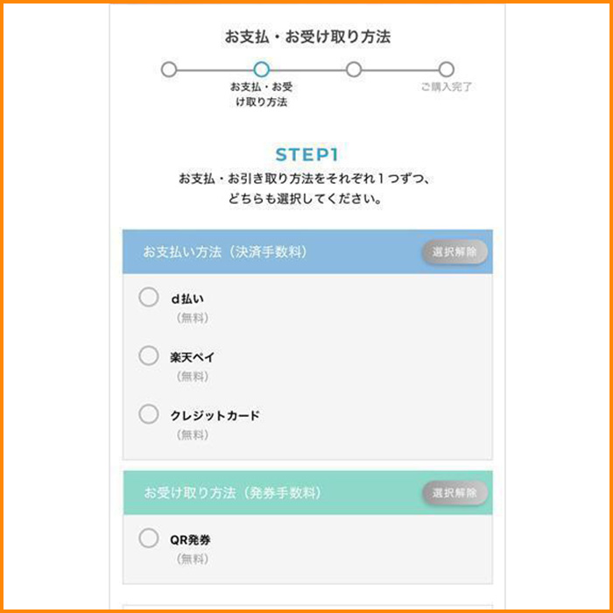This screenshot has width=613, height=613.
Task: Select the d払い radio button
Action: [149, 298]
